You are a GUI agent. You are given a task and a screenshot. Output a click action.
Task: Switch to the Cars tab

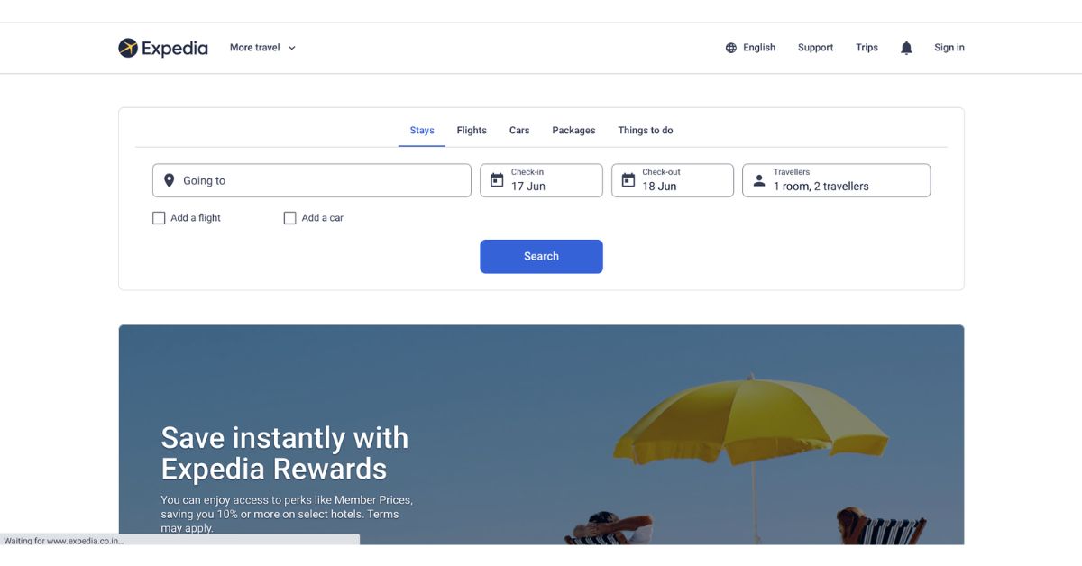(x=519, y=131)
